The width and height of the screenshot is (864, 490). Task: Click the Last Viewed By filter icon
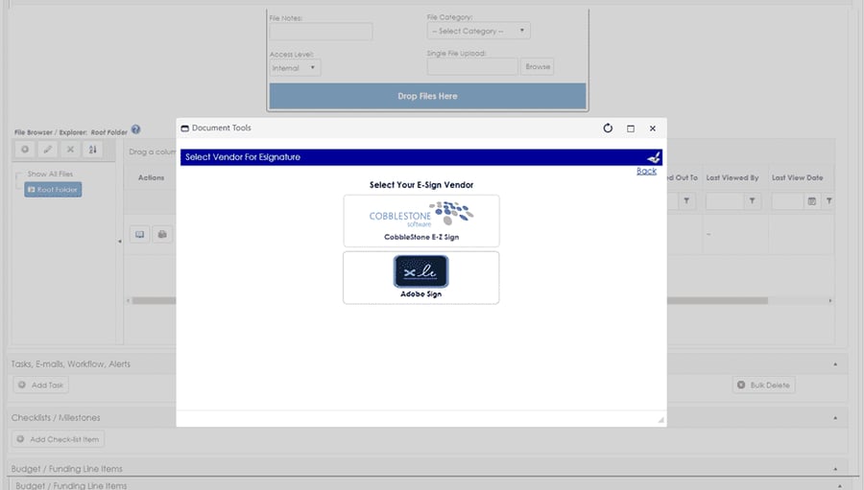(x=752, y=201)
